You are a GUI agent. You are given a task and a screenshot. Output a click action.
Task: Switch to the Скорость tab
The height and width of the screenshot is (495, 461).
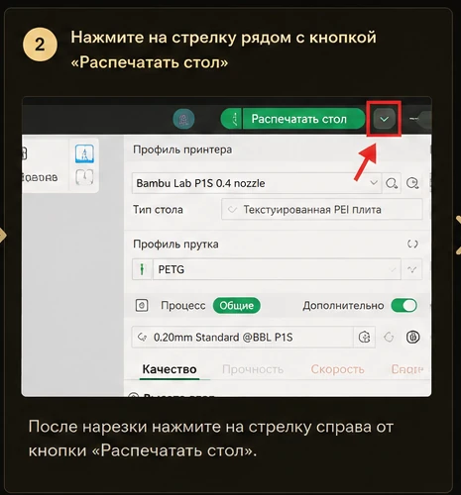[x=337, y=369]
